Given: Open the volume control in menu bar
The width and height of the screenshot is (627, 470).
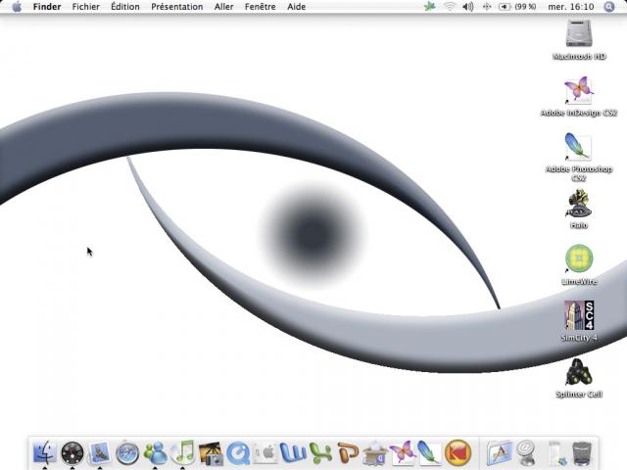Looking at the screenshot, I should 468,7.
